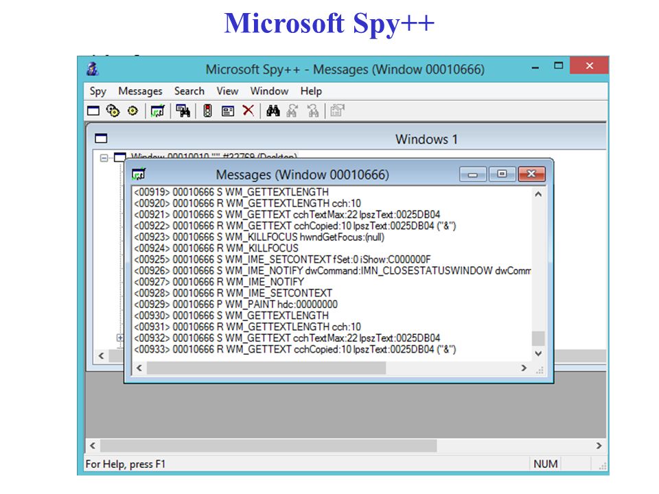Select message line <00932> S WM_GETTEXT
This screenshot has height=494, width=659.
click(x=287, y=338)
